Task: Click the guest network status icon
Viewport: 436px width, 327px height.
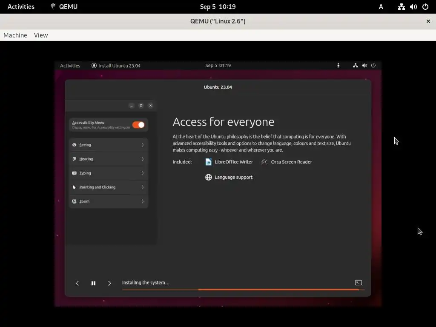Action: [x=356, y=65]
